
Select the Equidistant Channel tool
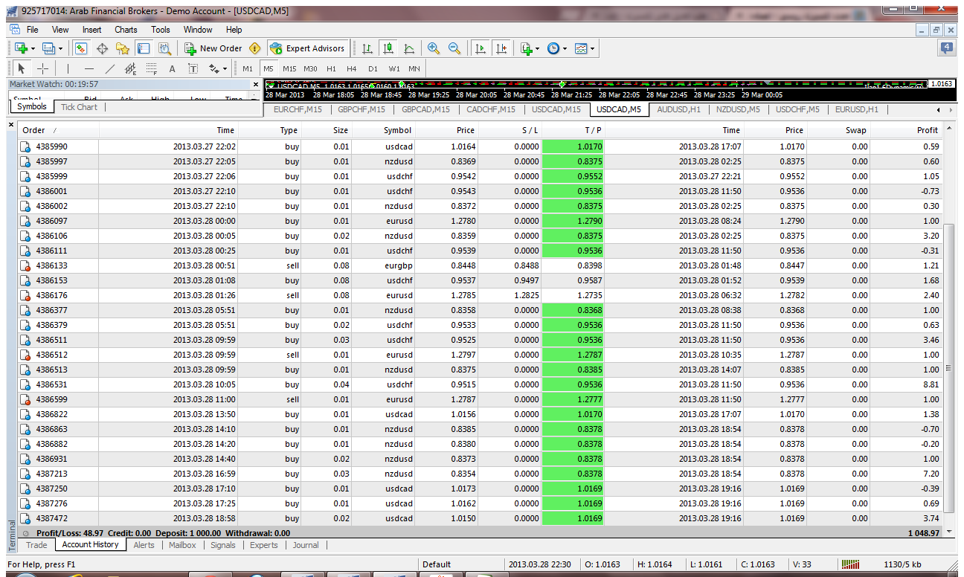coord(131,68)
